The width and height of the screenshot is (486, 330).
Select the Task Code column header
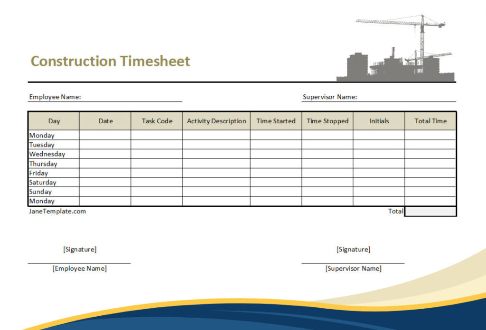(157, 121)
